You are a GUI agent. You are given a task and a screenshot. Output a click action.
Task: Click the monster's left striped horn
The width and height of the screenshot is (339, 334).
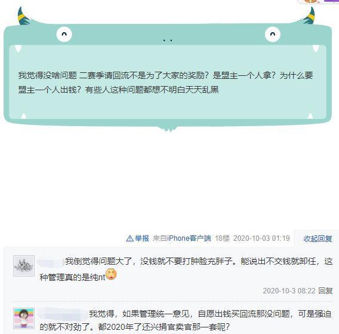tap(24, 16)
